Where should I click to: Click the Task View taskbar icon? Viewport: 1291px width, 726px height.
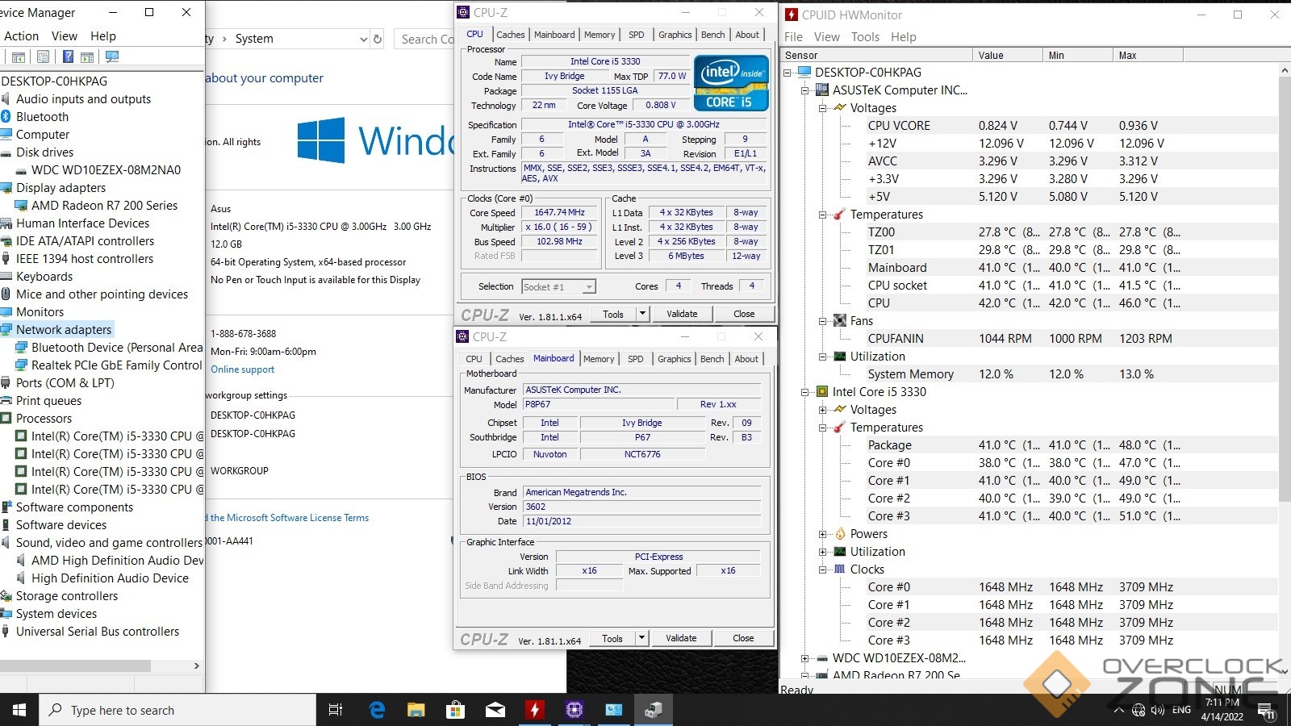pyautogui.click(x=336, y=710)
